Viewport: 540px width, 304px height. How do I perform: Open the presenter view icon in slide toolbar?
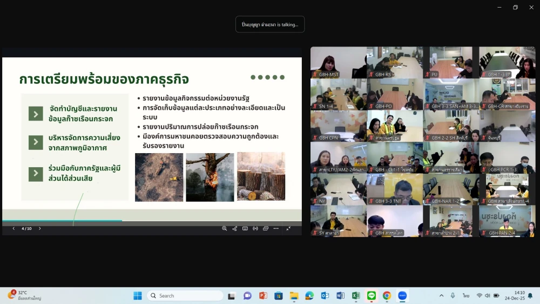click(x=266, y=228)
